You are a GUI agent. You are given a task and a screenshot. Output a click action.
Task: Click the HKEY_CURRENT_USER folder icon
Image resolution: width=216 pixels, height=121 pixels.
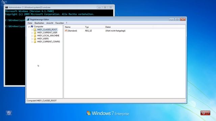tap(35, 33)
